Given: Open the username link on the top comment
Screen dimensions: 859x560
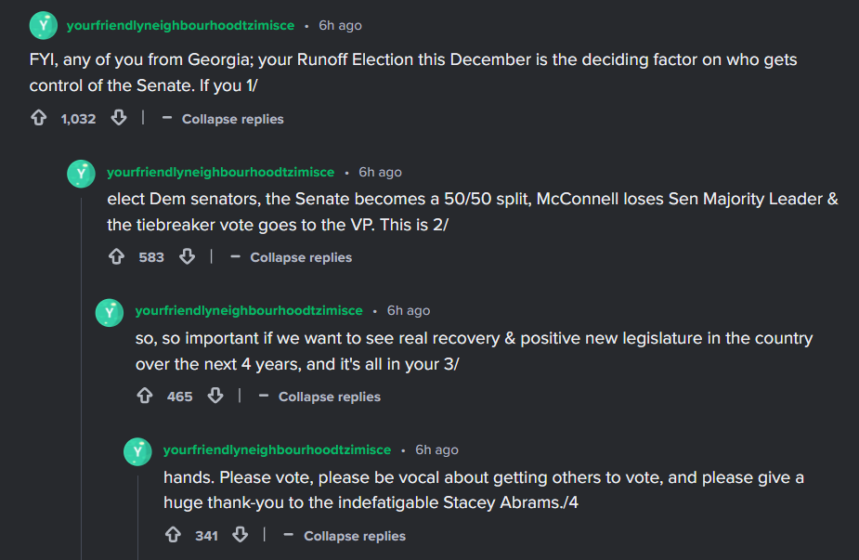Looking at the screenshot, I should pos(180,26).
